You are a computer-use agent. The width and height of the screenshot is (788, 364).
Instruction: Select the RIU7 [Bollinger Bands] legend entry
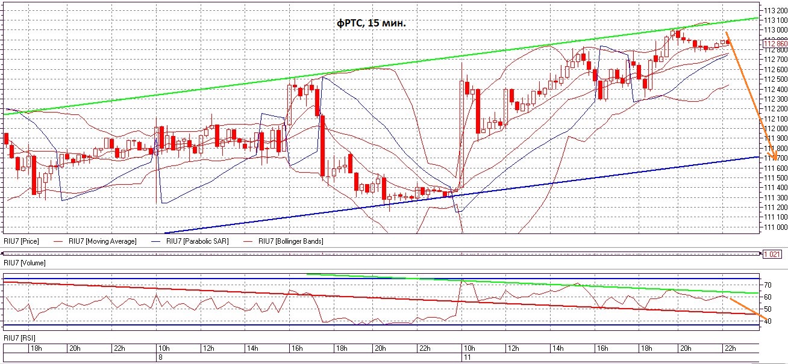[x=290, y=241]
